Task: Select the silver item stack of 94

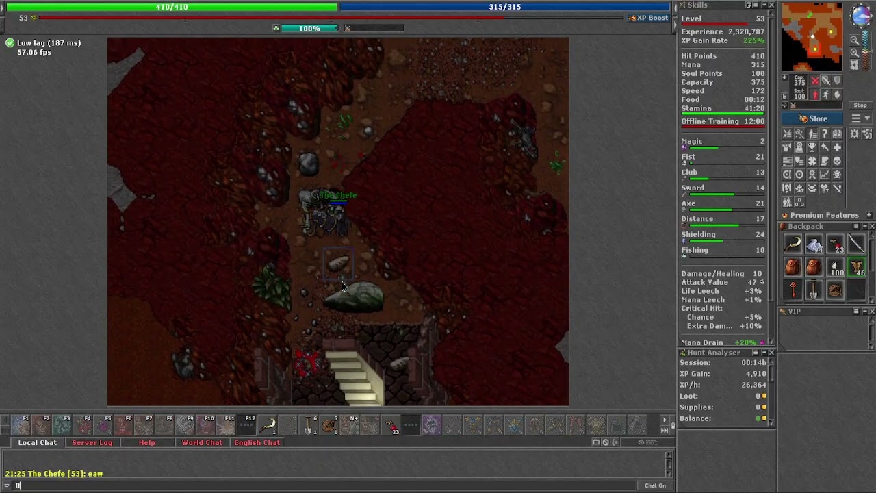Action: pyautogui.click(x=814, y=244)
